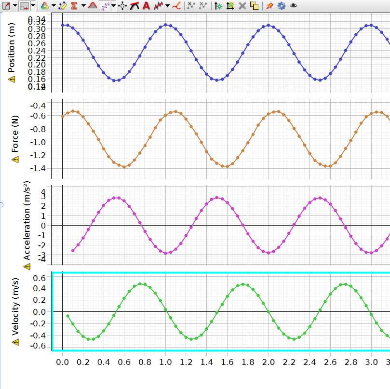Activate the area under curve tool
This screenshot has width=390, height=389.
point(93,6)
